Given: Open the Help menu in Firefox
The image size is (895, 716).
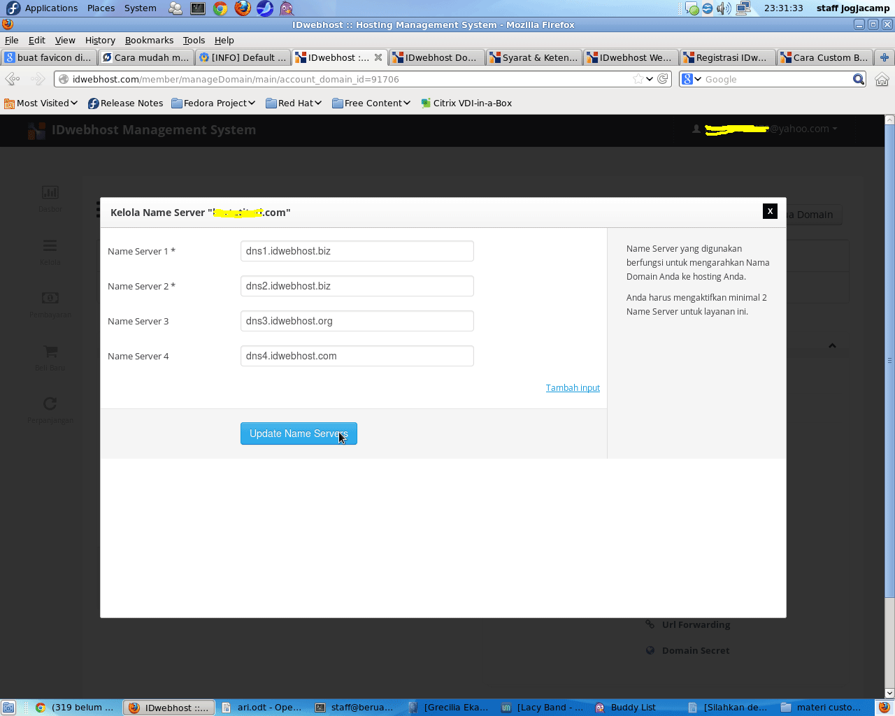Looking at the screenshot, I should tap(224, 41).
